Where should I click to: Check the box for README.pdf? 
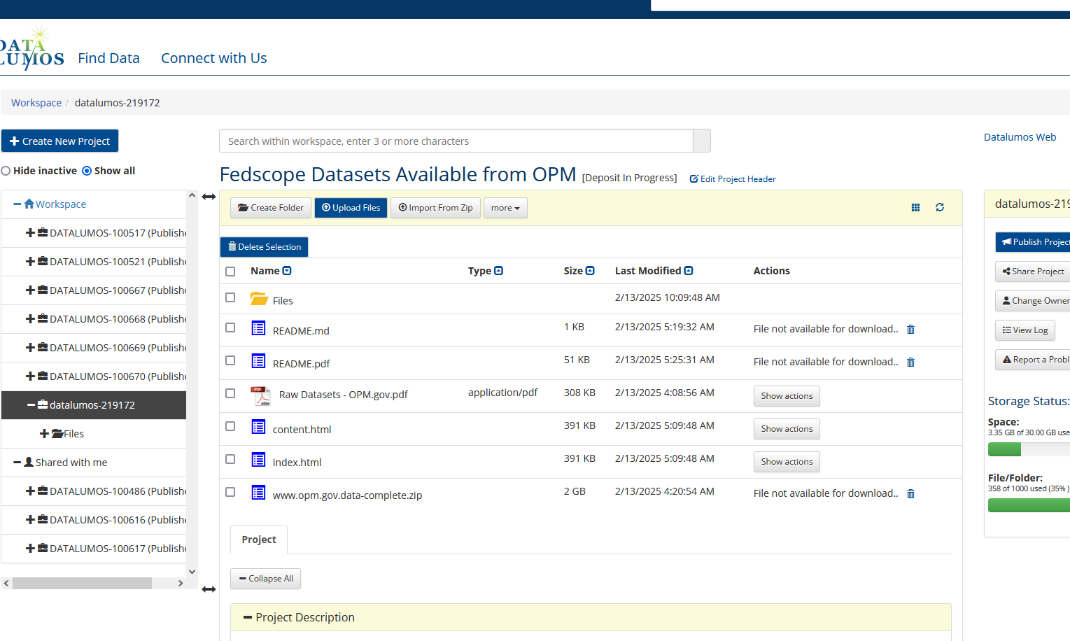click(230, 360)
